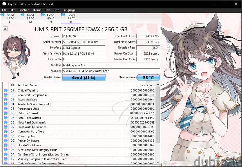
Task: Select drive C: tab showing 48 °C
Action: click(10, 18)
